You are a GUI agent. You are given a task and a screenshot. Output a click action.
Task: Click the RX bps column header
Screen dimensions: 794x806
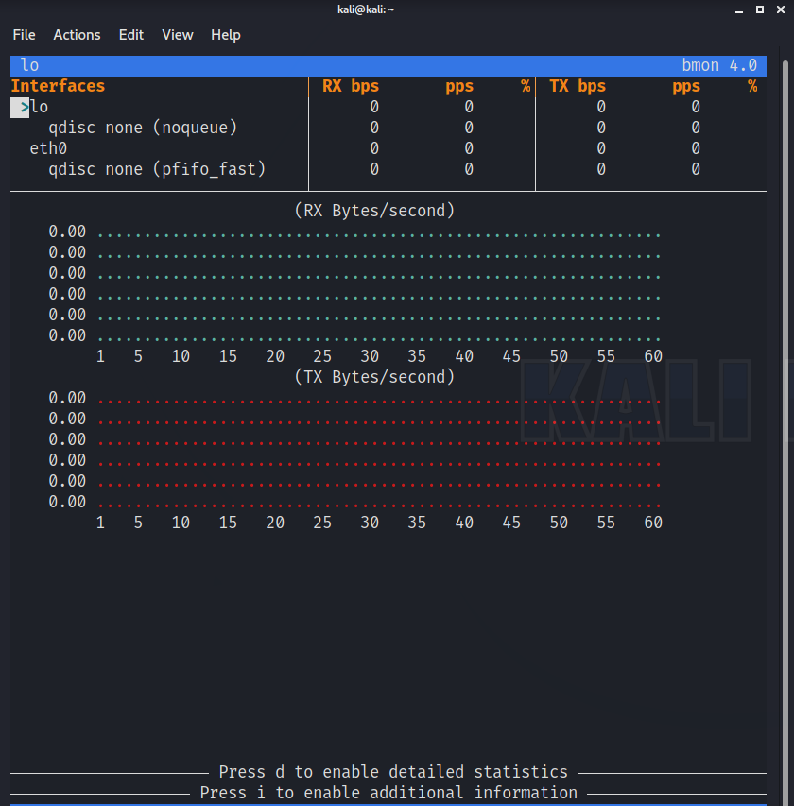[351, 86]
